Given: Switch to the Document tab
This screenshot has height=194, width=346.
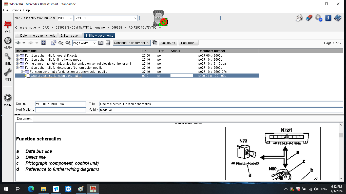Looking at the screenshot, I should click(x=24, y=118).
